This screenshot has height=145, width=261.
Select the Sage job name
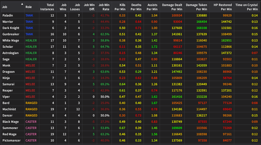(x=6, y=59)
